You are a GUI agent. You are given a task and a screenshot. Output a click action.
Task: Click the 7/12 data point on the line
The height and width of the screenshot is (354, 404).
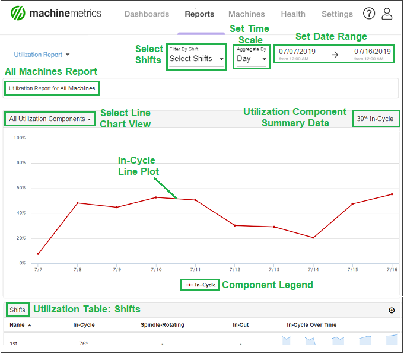pyautogui.click(x=235, y=225)
